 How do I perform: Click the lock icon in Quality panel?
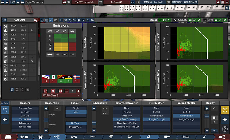click(214, 117)
